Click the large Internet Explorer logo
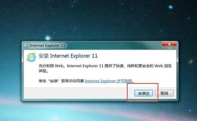197x121 pixels. point(31,57)
